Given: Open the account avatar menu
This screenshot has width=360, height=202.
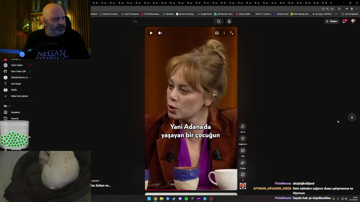Looking at the screenshot, I should (x=353, y=21).
